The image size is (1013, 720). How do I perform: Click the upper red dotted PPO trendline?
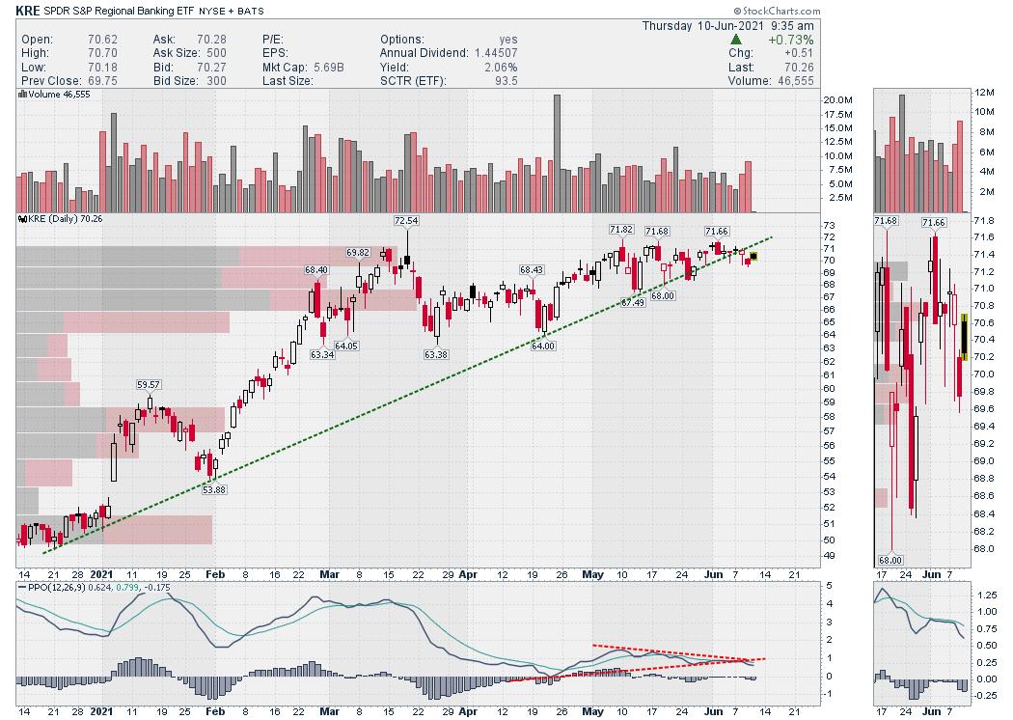675,651
